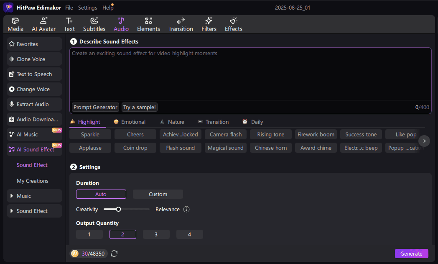This screenshot has width=438, height=264.
Task: Click the Generate button
Action: 411,254
